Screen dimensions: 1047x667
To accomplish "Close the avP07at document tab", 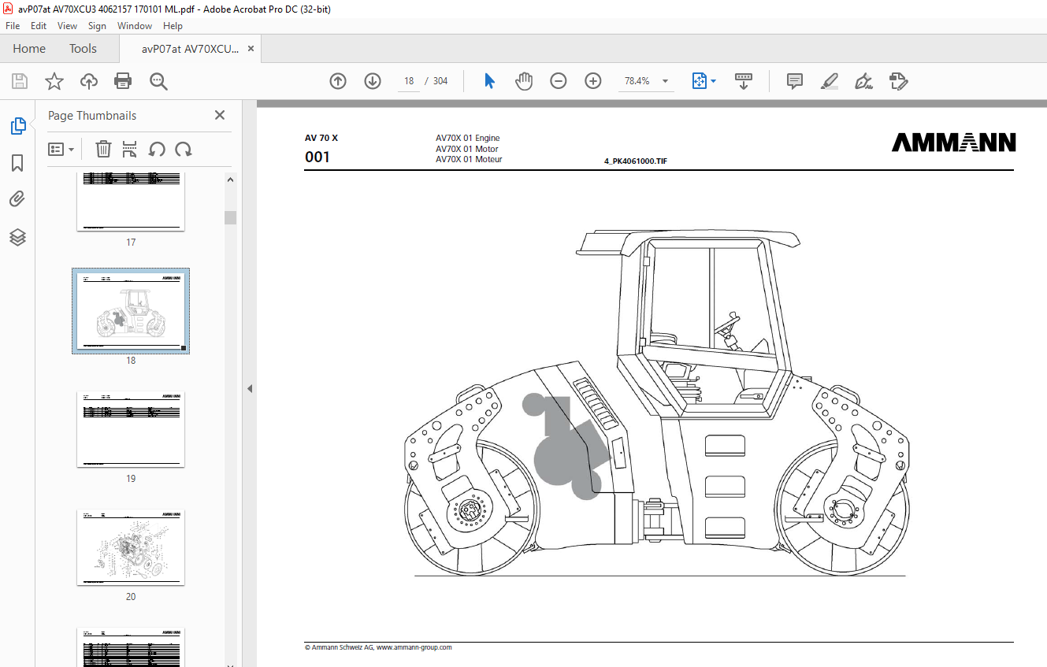I will [x=251, y=49].
